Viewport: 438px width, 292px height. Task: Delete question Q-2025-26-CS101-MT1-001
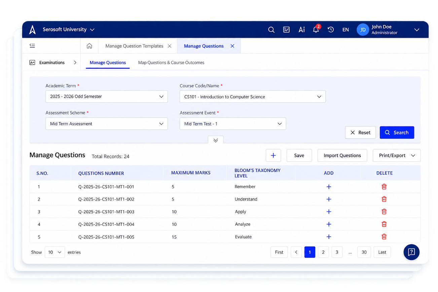384,187
